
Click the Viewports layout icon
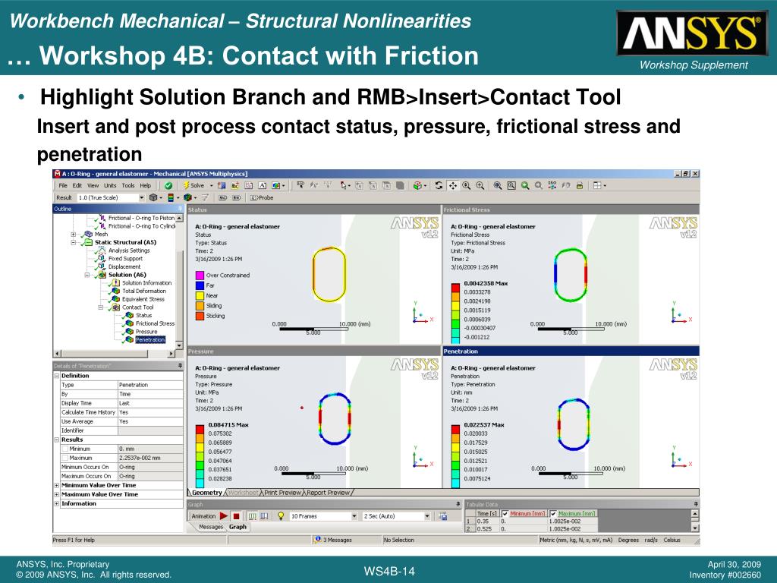click(x=599, y=185)
